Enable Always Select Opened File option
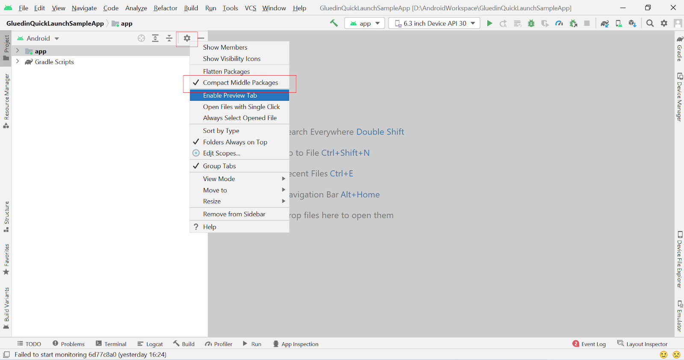The width and height of the screenshot is (684, 360). [x=239, y=118]
